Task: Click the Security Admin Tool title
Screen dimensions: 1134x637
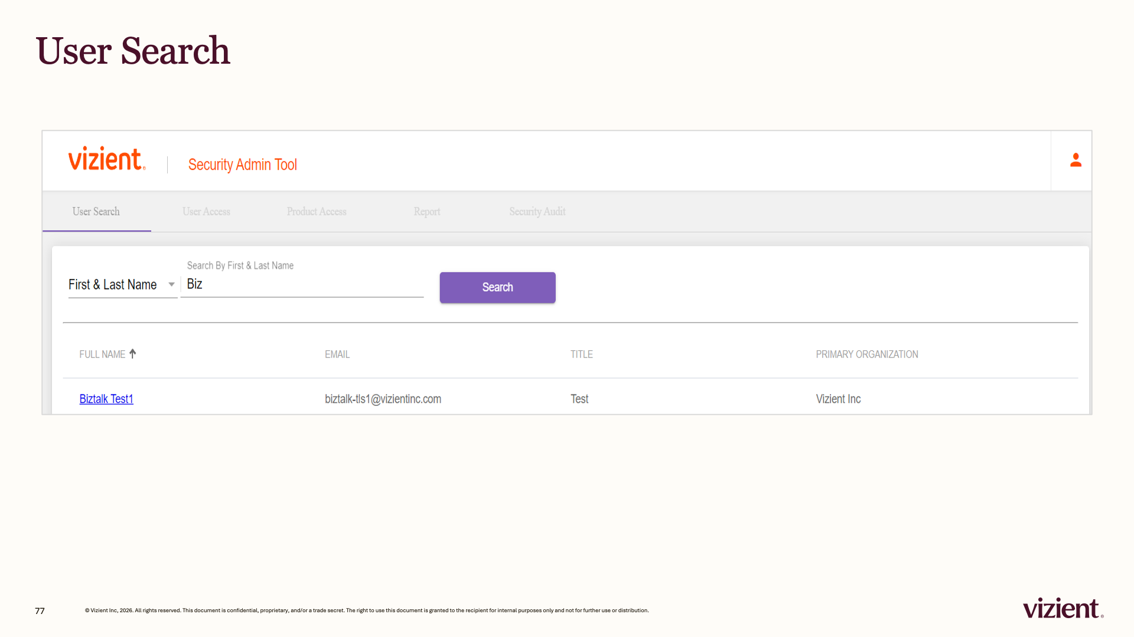Action: (242, 165)
